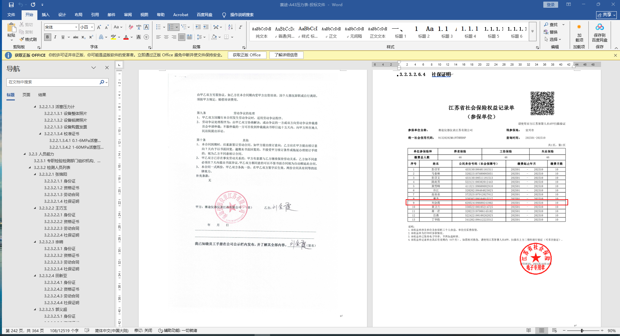Sort the selected text
The width and height of the screenshot is (620, 336).
point(230,27)
